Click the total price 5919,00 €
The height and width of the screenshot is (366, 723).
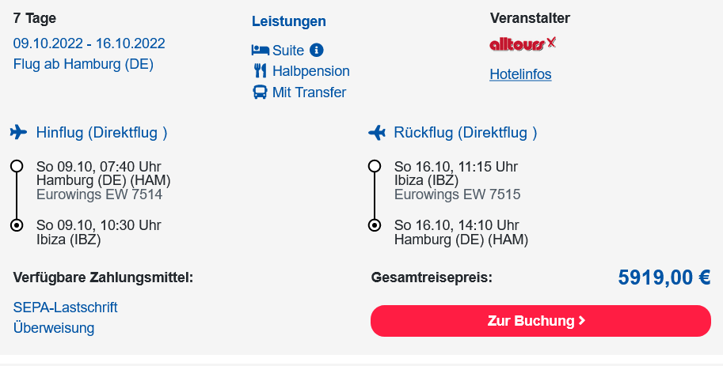point(664,277)
